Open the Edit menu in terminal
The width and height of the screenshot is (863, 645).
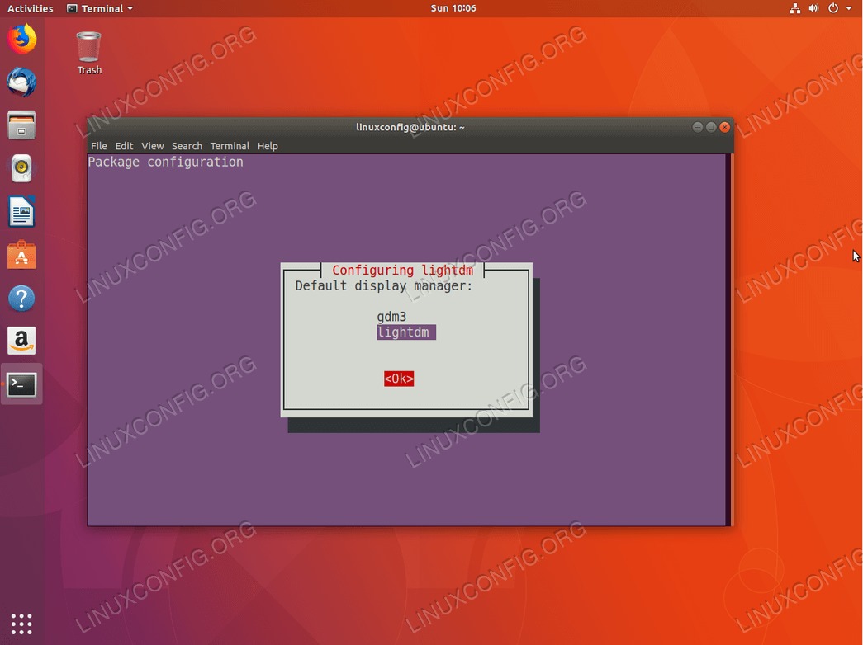pos(124,146)
